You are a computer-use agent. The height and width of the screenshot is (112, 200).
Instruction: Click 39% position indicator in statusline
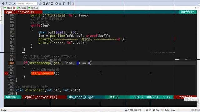137,97
